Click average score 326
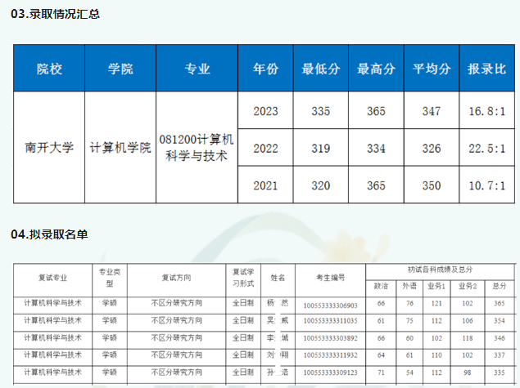Viewport: 520px width, 388px height. tap(432, 148)
